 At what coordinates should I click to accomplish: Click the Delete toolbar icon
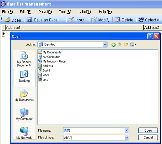click(117, 20)
